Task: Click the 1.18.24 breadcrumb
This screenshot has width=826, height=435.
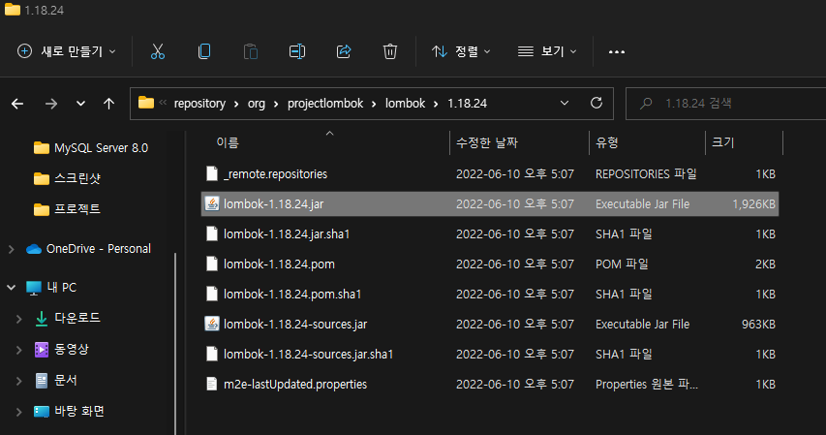Action: 468,104
